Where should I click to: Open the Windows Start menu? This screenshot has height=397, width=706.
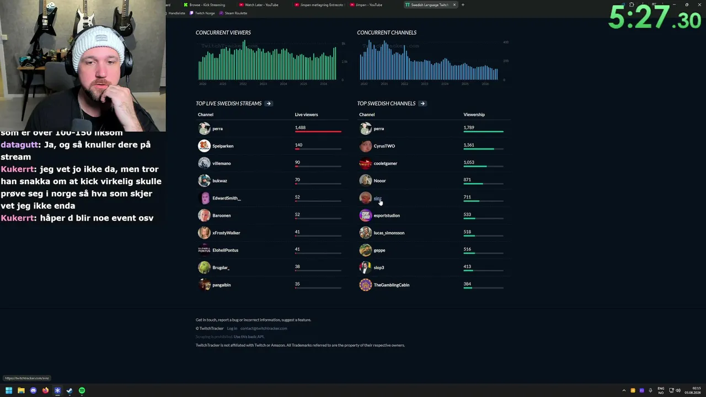tap(9, 390)
